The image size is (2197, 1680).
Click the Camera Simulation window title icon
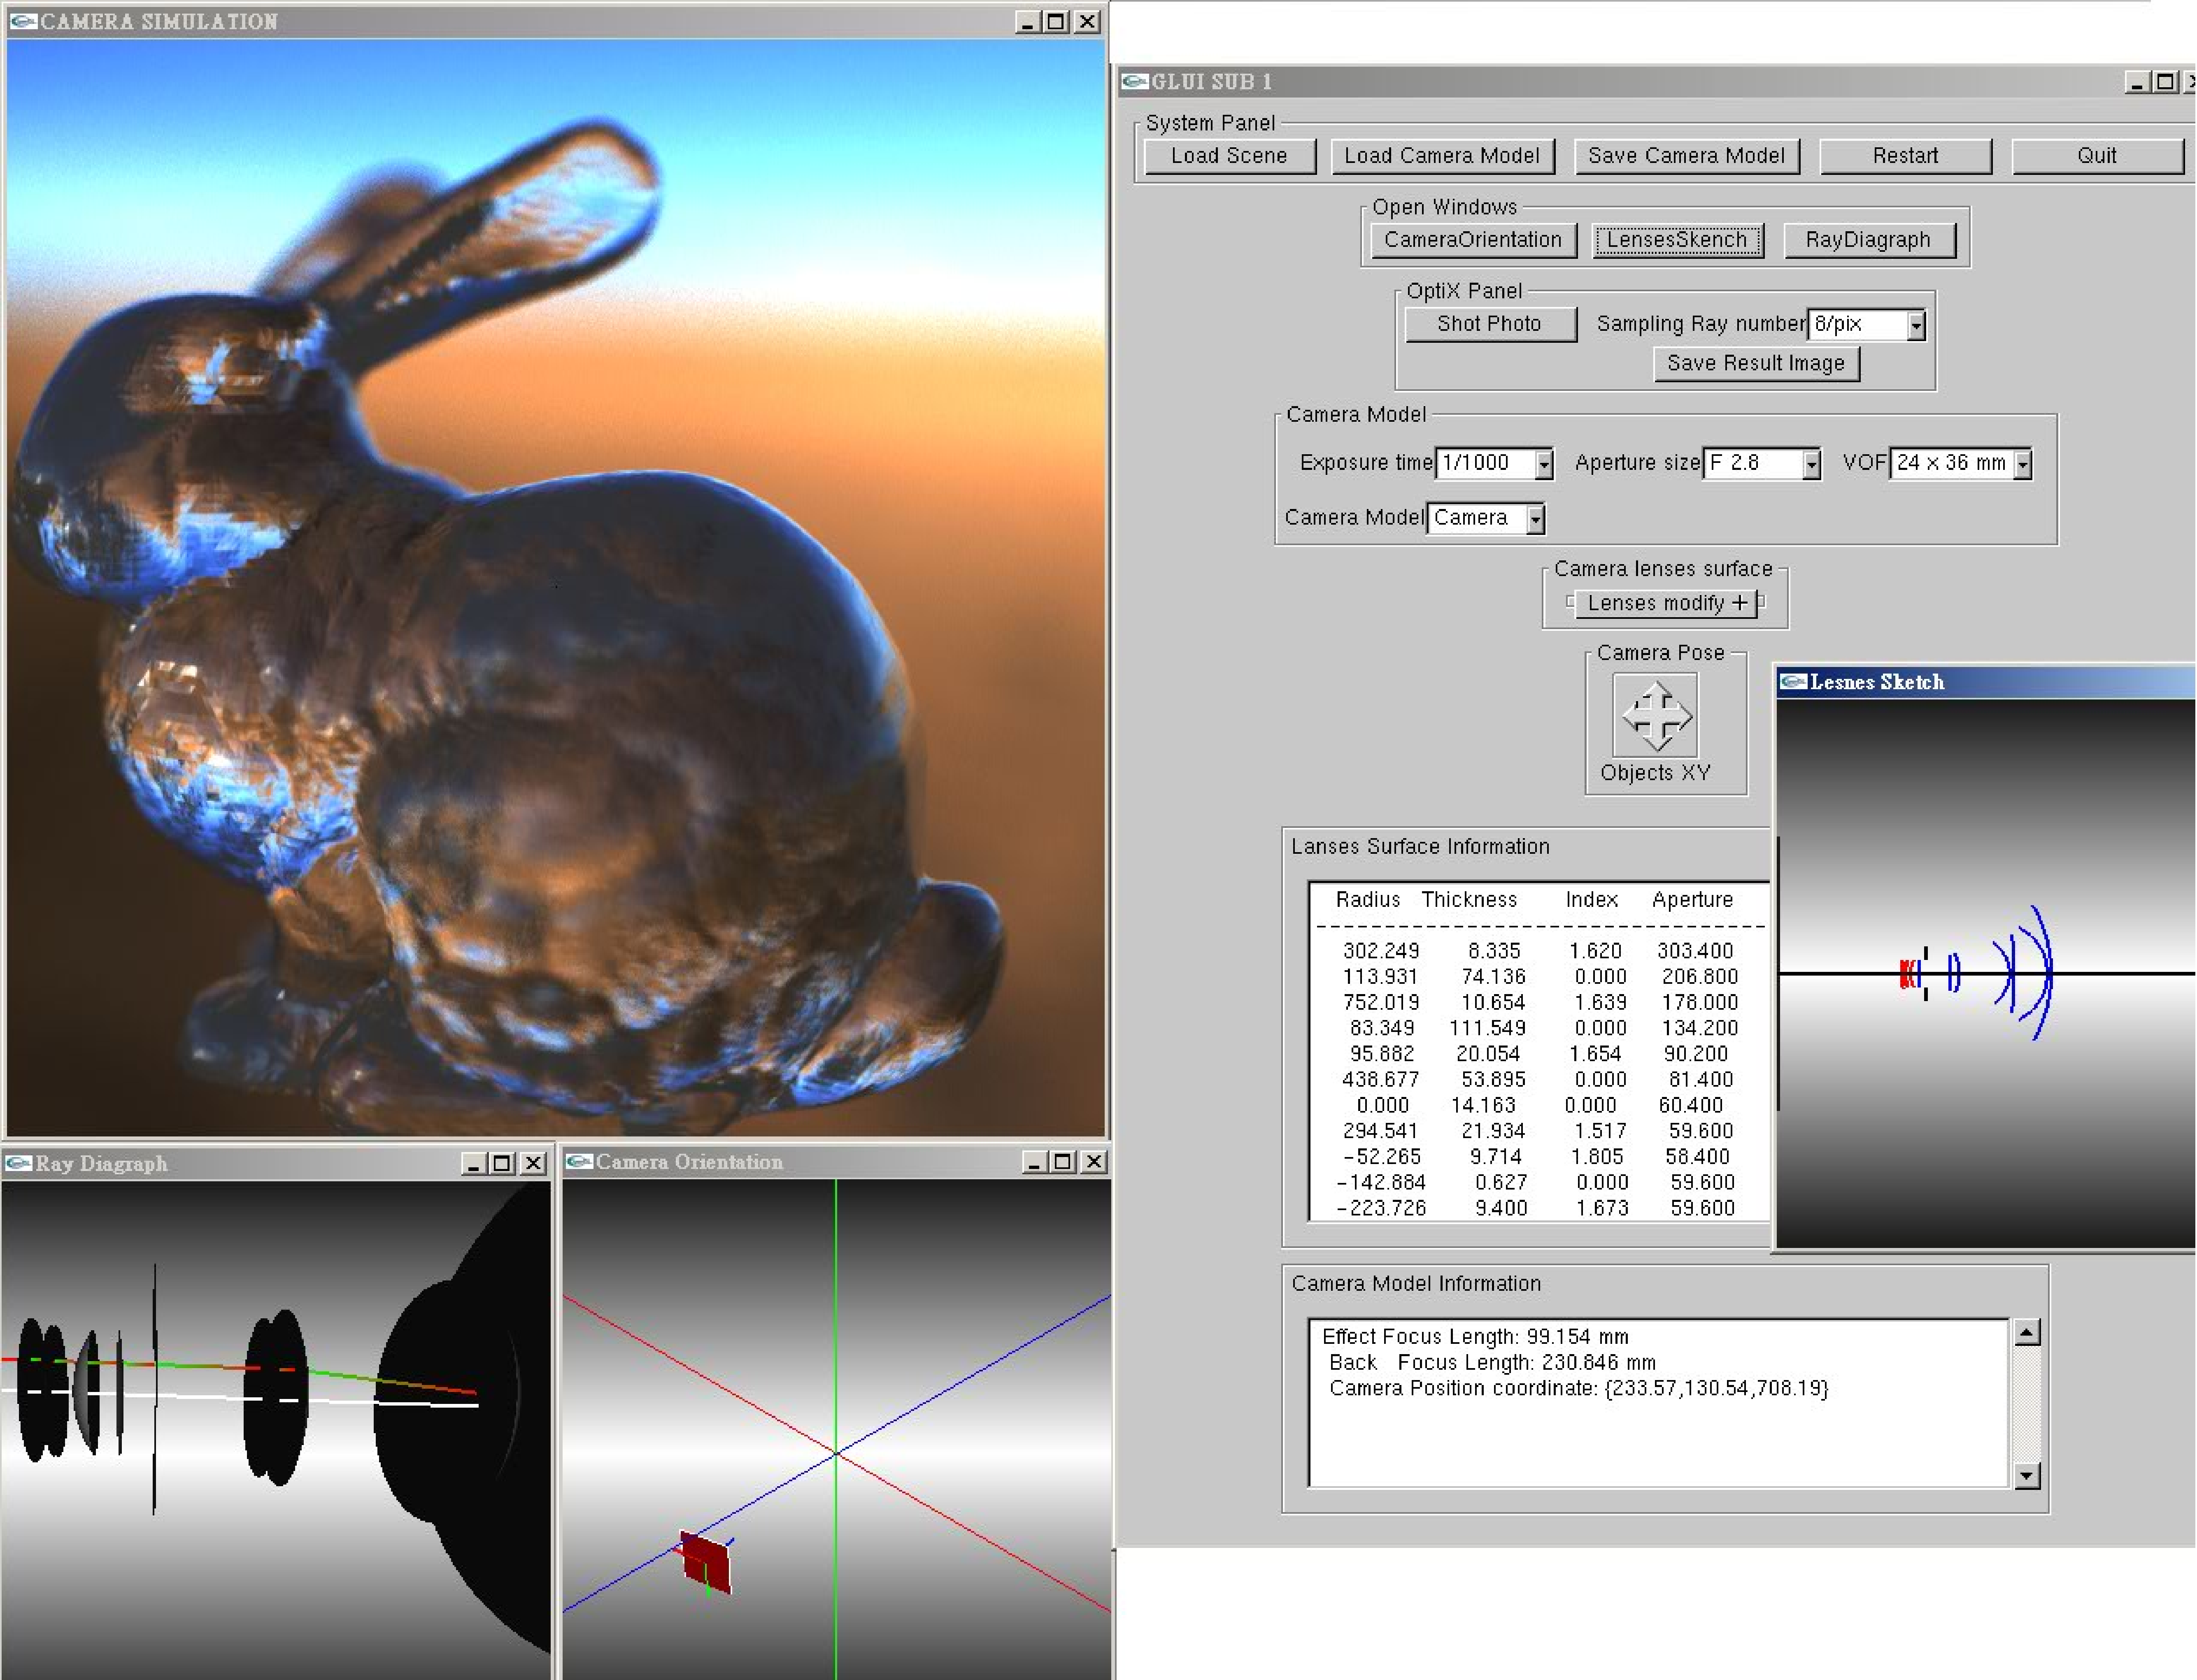point(23,21)
